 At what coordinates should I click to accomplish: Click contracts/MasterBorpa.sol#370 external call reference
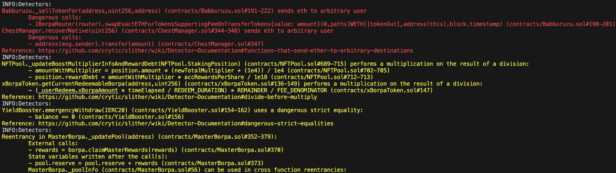(232, 150)
